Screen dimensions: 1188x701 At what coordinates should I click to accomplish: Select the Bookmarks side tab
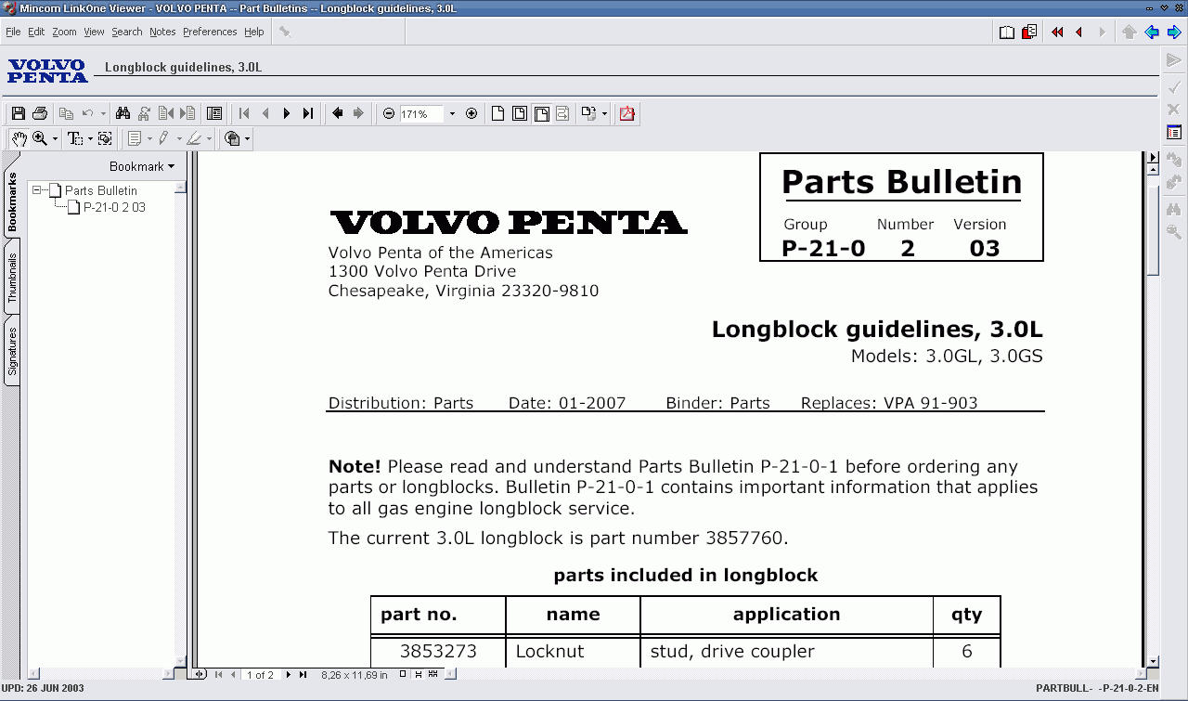(12, 202)
